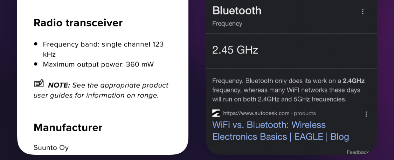Open the WiFi vs. Bluetooth blog link
The height and width of the screenshot is (160, 394).
coord(281,131)
